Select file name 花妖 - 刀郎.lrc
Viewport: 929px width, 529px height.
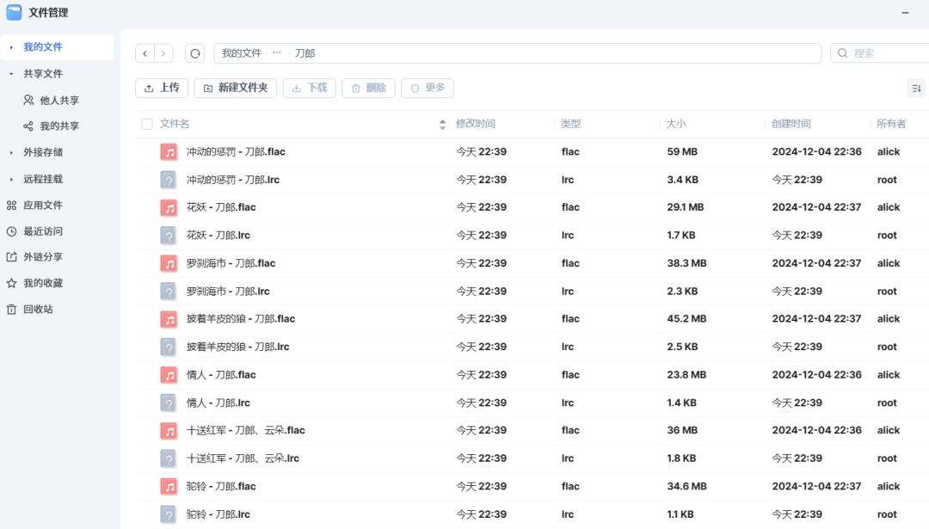pyautogui.click(x=218, y=236)
